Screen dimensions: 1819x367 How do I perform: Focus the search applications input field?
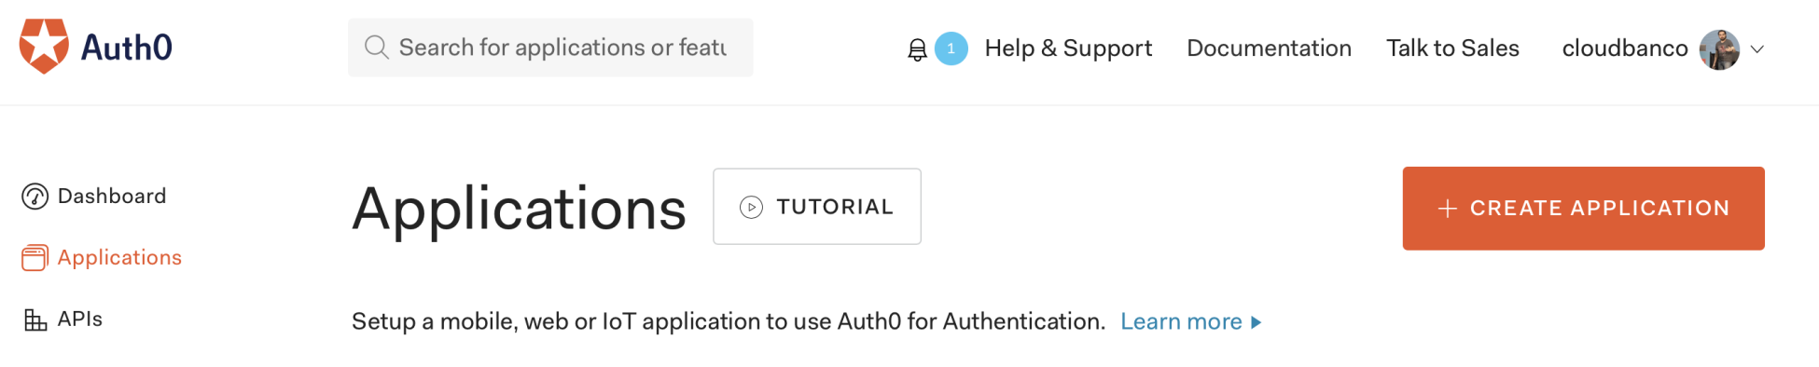[550, 48]
